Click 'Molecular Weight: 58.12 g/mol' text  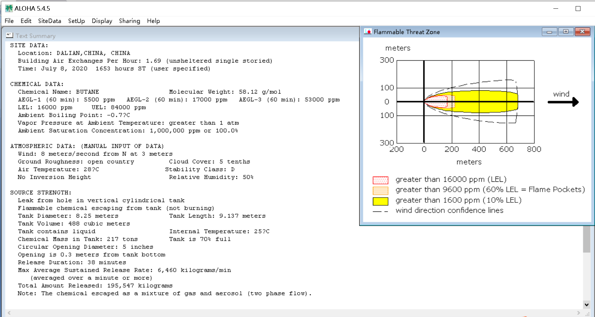click(225, 92)
